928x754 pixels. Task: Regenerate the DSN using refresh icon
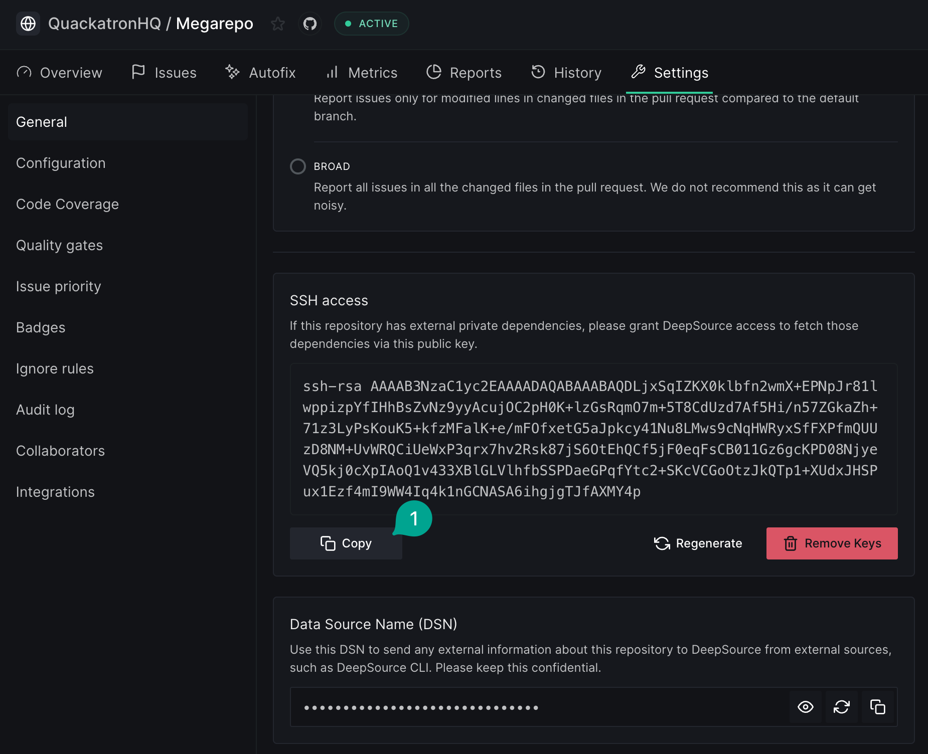(842, 707)
